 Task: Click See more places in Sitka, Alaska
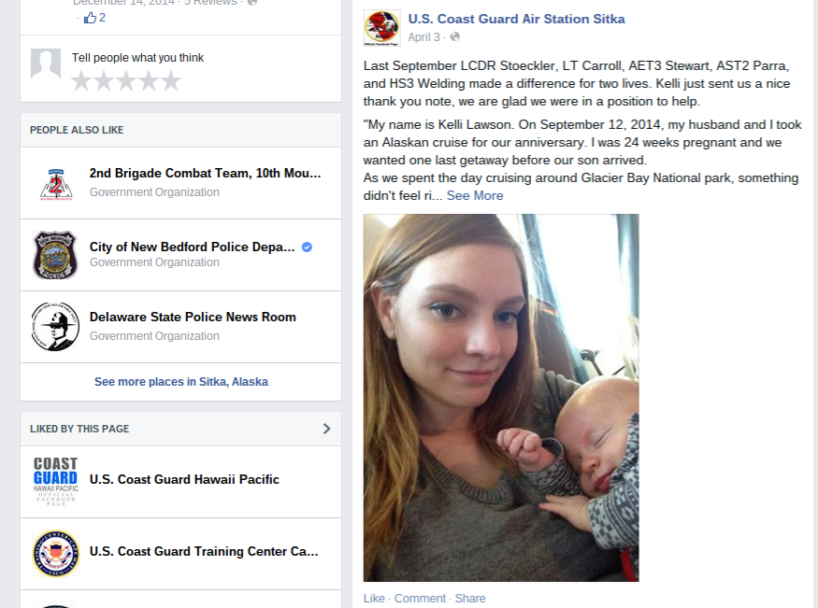pos(181,382)
